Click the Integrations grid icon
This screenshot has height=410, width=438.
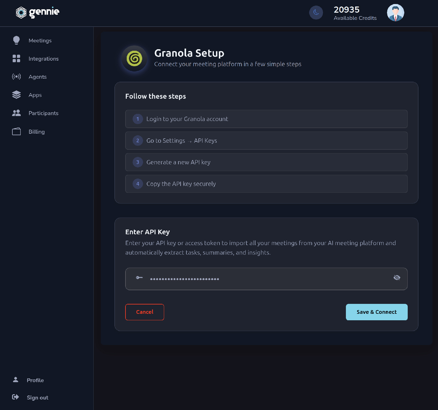[16, 58]
